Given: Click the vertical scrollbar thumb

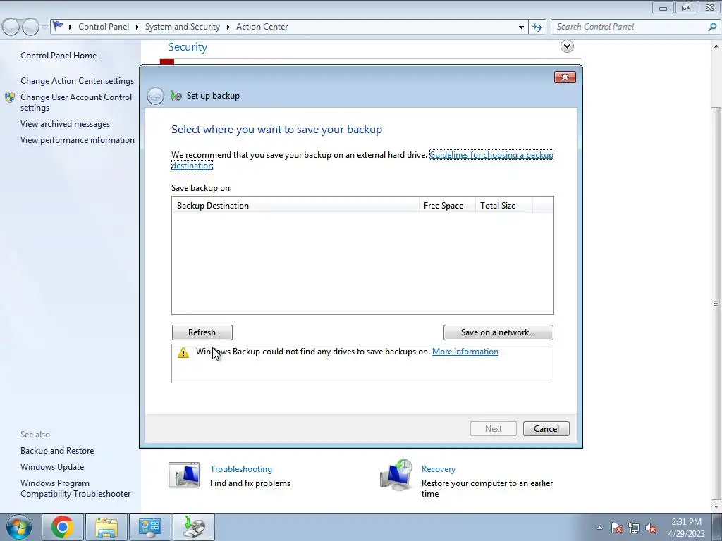Looking at the screenshot, I should (716, 303).
